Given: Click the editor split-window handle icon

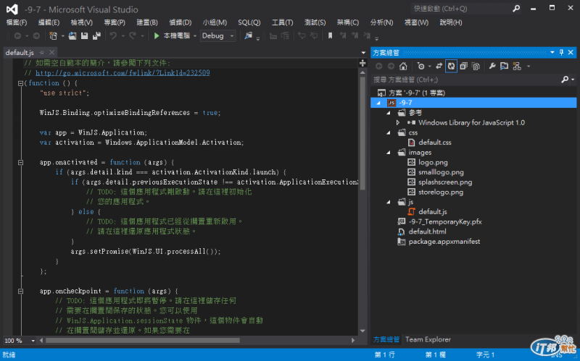Looking at the screenshot, I should [x=362, y=63].
